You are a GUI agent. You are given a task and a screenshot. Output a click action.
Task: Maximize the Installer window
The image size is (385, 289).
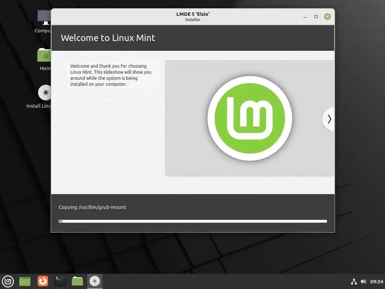coord(316,17)
